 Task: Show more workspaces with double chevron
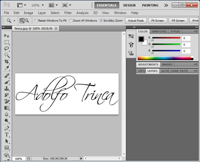pyautogui.click(x=166, y=5)
